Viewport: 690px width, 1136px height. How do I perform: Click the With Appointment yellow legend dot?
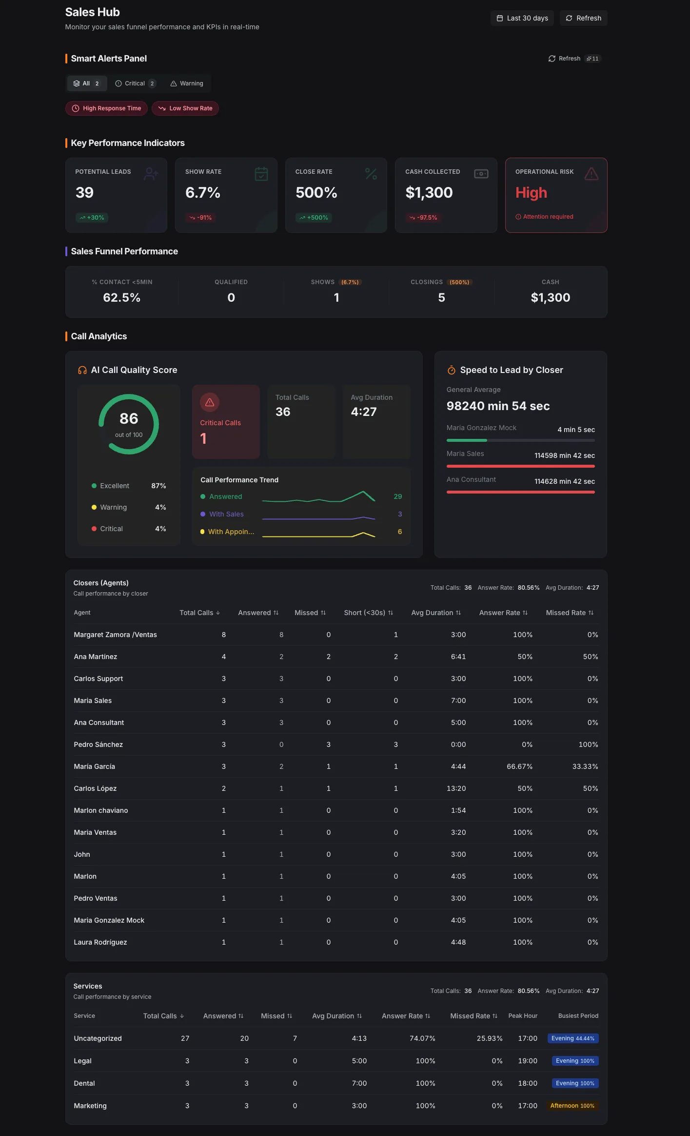202,532
